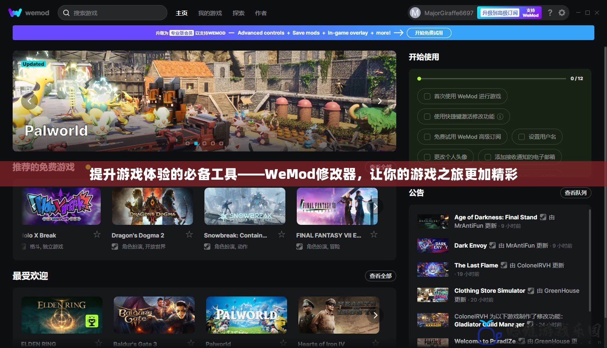Open the Baldur's Gate 3 thumbnail
Viewport: 607px width, 348px height.
click(x=154, y=315)
